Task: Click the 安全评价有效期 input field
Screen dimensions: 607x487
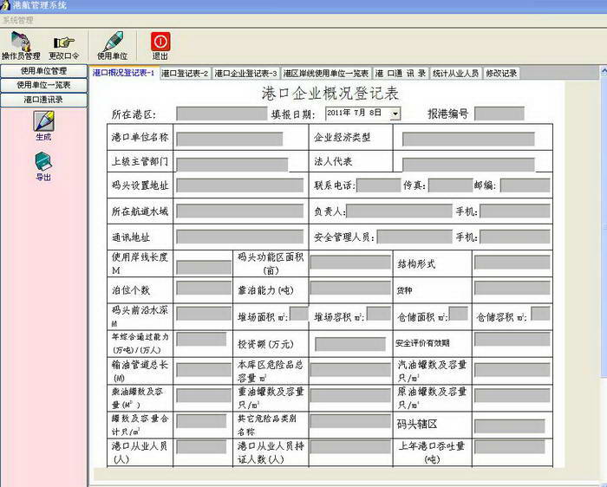Action: coord(512,339)
